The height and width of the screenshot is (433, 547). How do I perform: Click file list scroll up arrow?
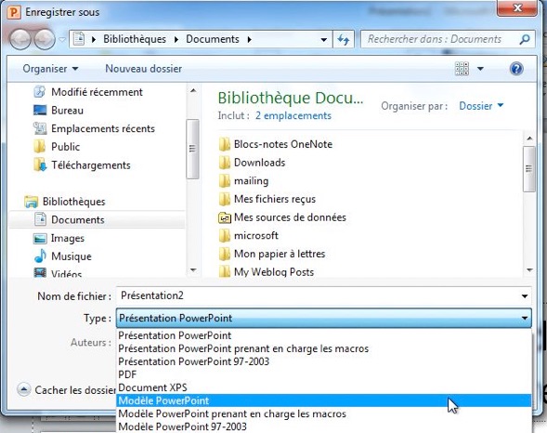click(529, 138)
